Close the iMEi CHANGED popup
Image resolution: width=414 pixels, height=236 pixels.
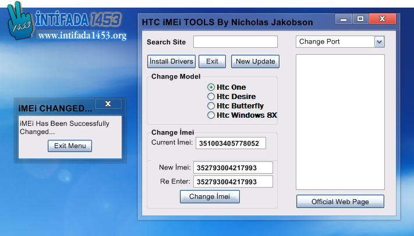(108, 104)
